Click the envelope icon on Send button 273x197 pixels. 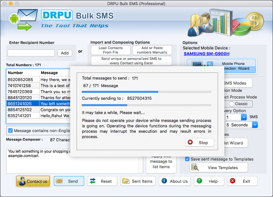coord(59,181)
